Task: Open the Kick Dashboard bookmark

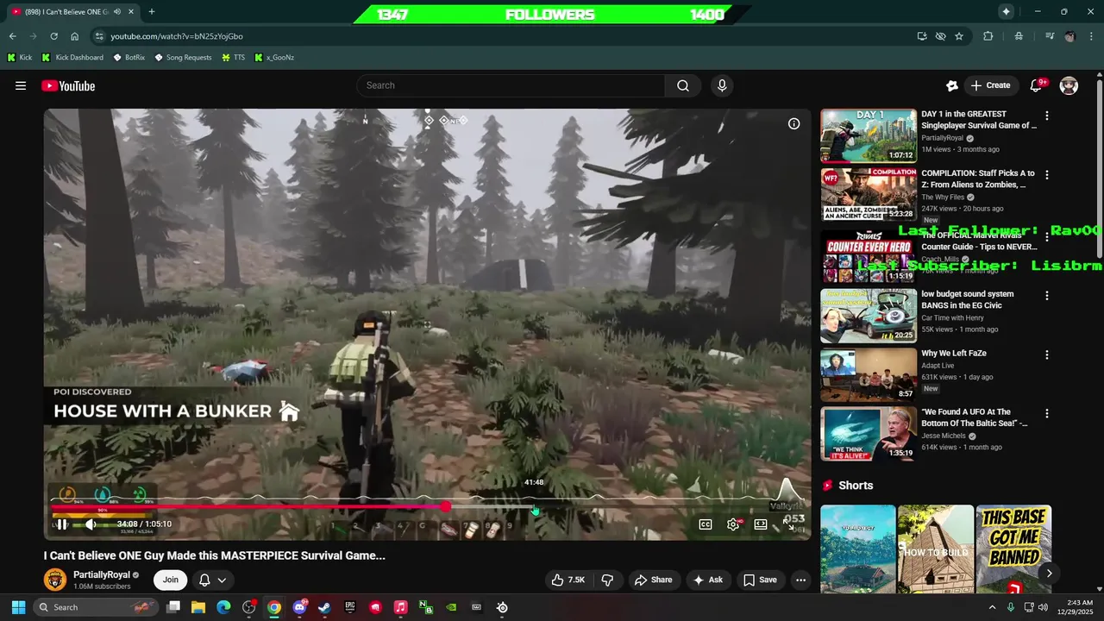Action: pos(72,58)
